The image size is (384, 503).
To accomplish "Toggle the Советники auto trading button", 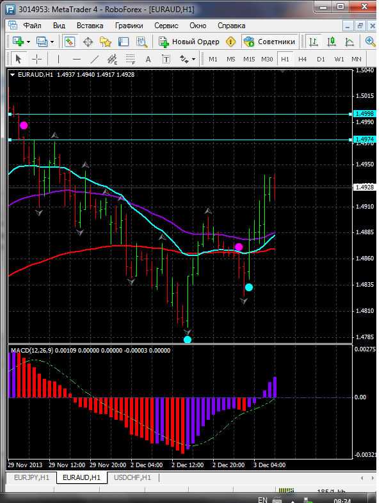I will (269, 42).
